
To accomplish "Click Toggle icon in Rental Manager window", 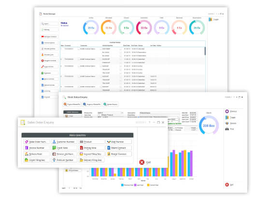I will point(210,20).
